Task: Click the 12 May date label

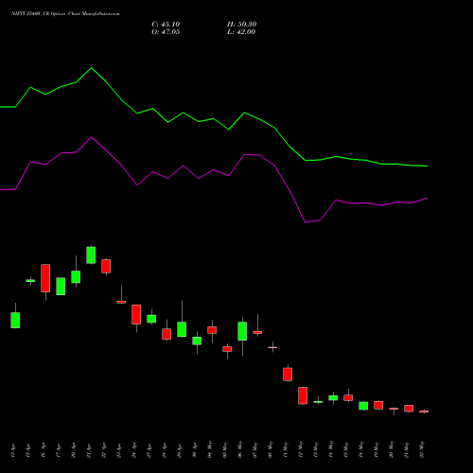Action: 301,449
